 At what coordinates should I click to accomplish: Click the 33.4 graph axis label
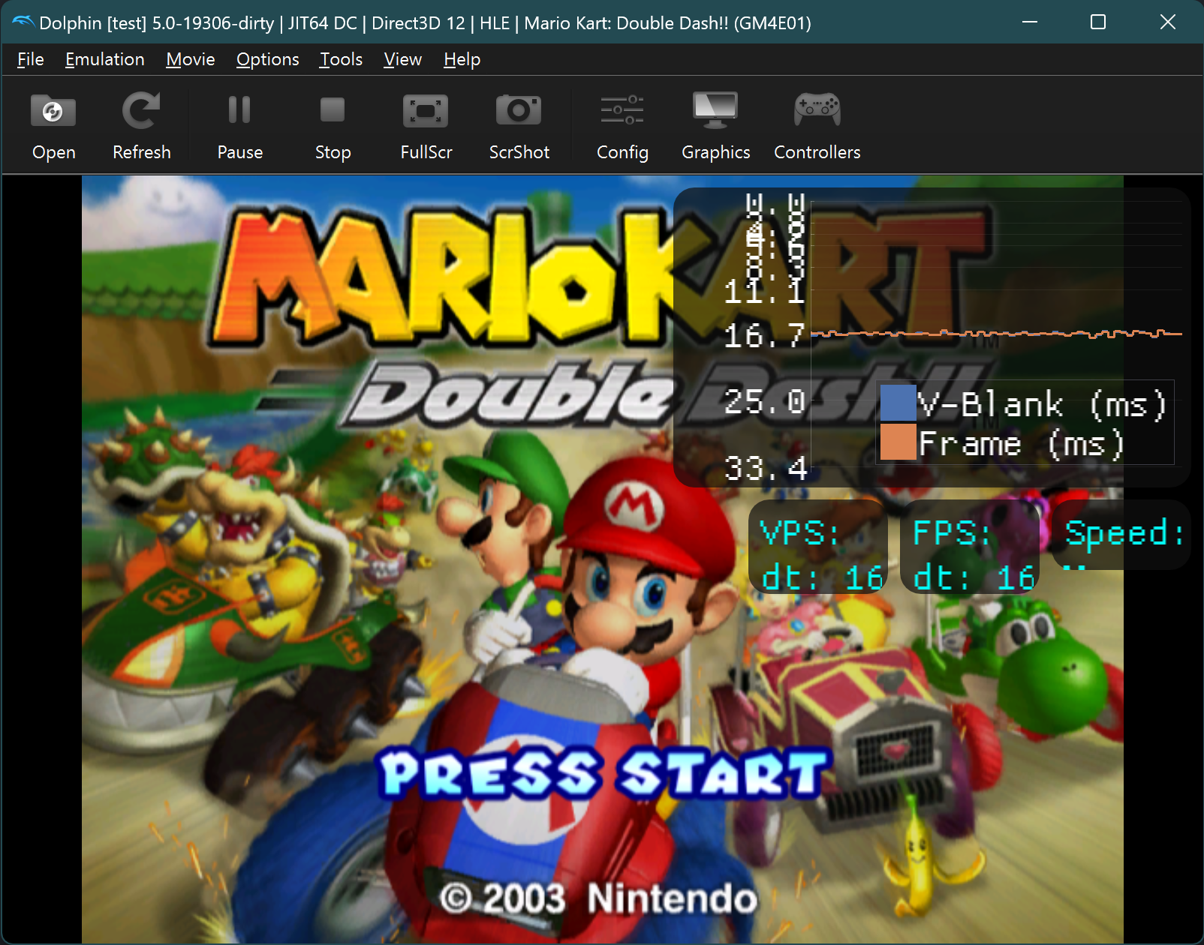tap(766, 468)
